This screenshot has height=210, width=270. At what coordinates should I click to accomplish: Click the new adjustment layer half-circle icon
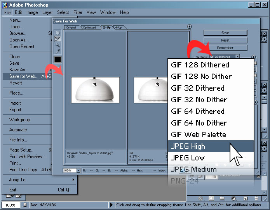(233, 198)
